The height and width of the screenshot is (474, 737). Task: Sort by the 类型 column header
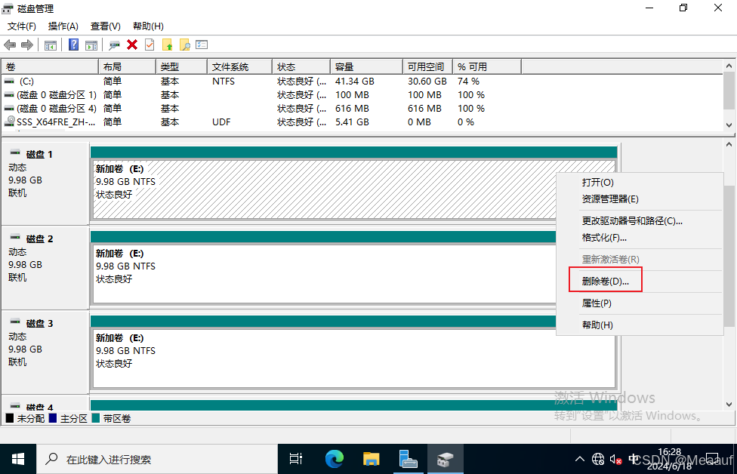click(x=181, y=66)
